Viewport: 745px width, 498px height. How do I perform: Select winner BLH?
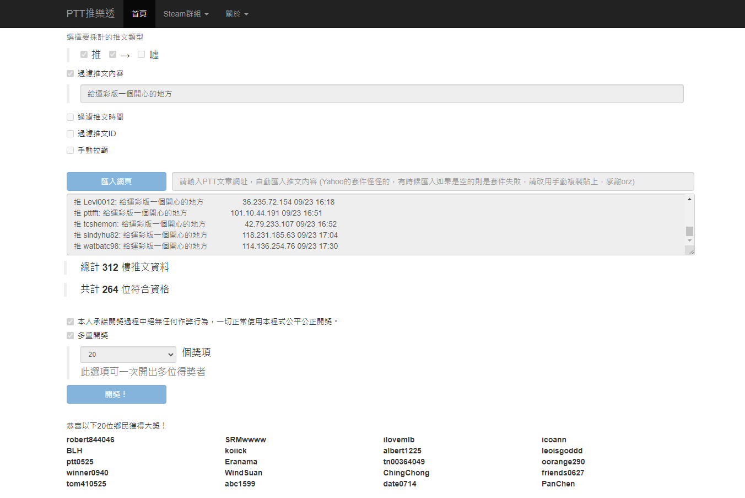tap(74, 451)
